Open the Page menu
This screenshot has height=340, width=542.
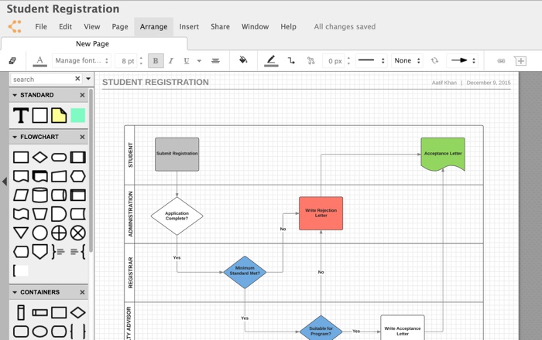pos(120,26)
